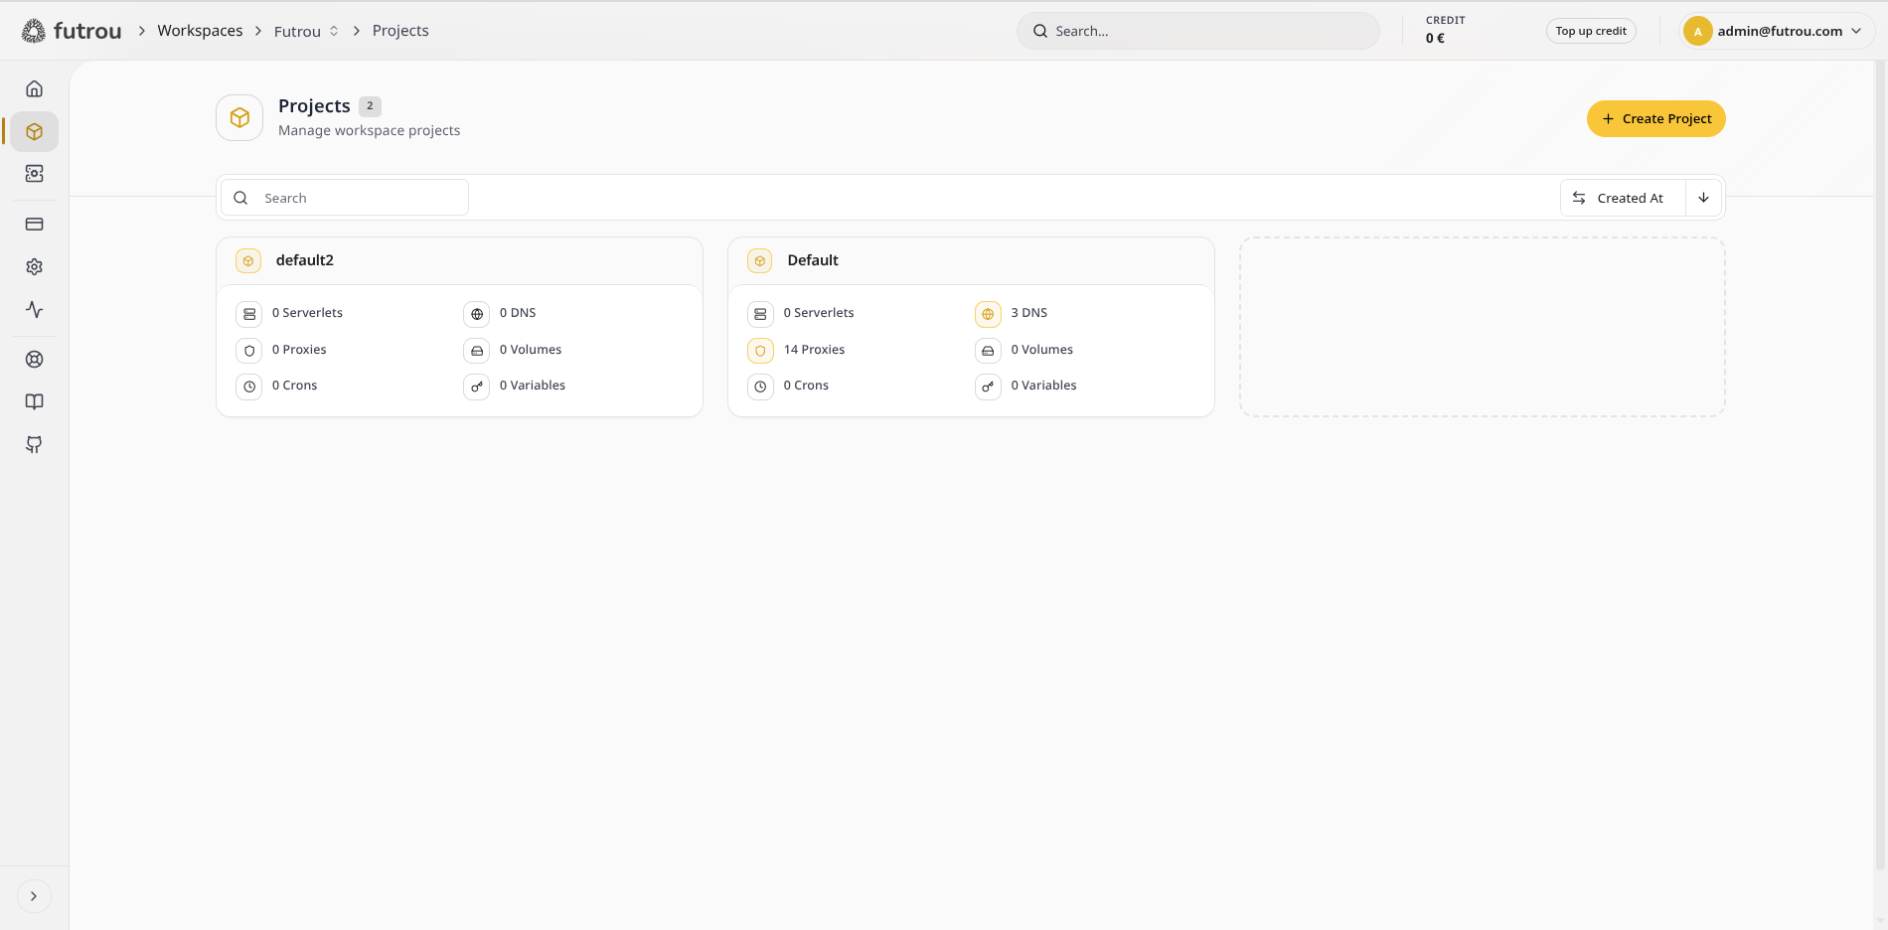Click Variables key icon in default2 card
The width and height of the screenshot is (1888, 930).
point(477,387)
